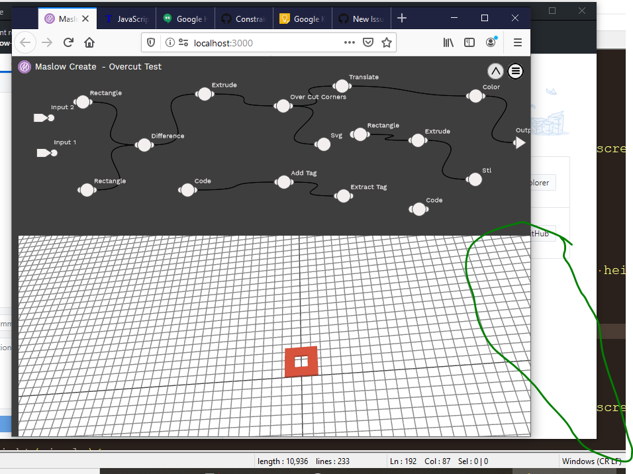
Task: Click the Translate node icon
Action: 342,85
